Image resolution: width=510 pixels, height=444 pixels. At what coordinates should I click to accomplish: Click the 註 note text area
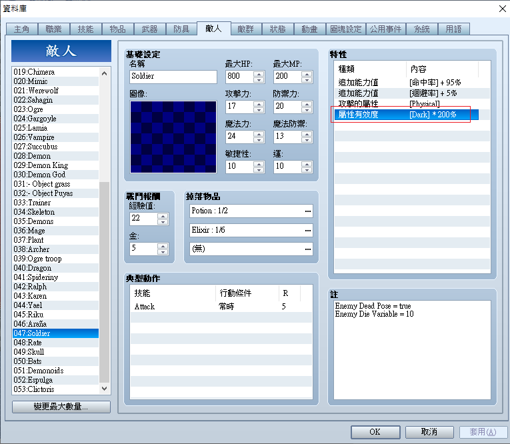(412, 350)
